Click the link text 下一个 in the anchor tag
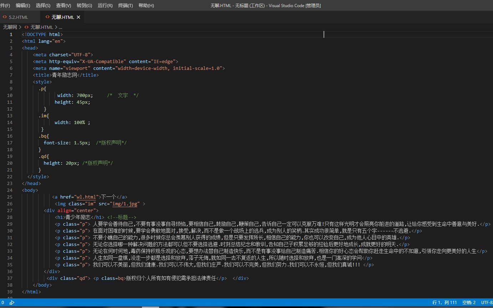 pos(108,197)
